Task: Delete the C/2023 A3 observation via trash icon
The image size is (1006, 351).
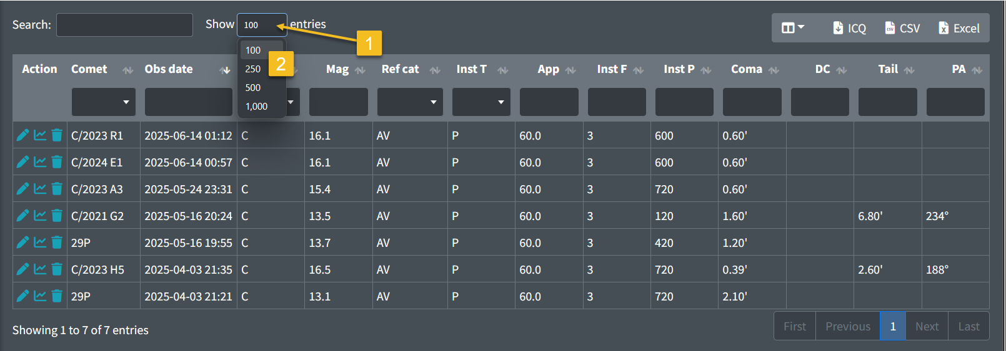Action: pyautogui.click(x=57, y=189)
